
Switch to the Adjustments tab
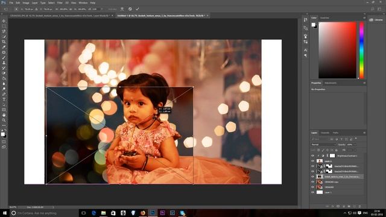pyautogui.click(x=331, y=83)
